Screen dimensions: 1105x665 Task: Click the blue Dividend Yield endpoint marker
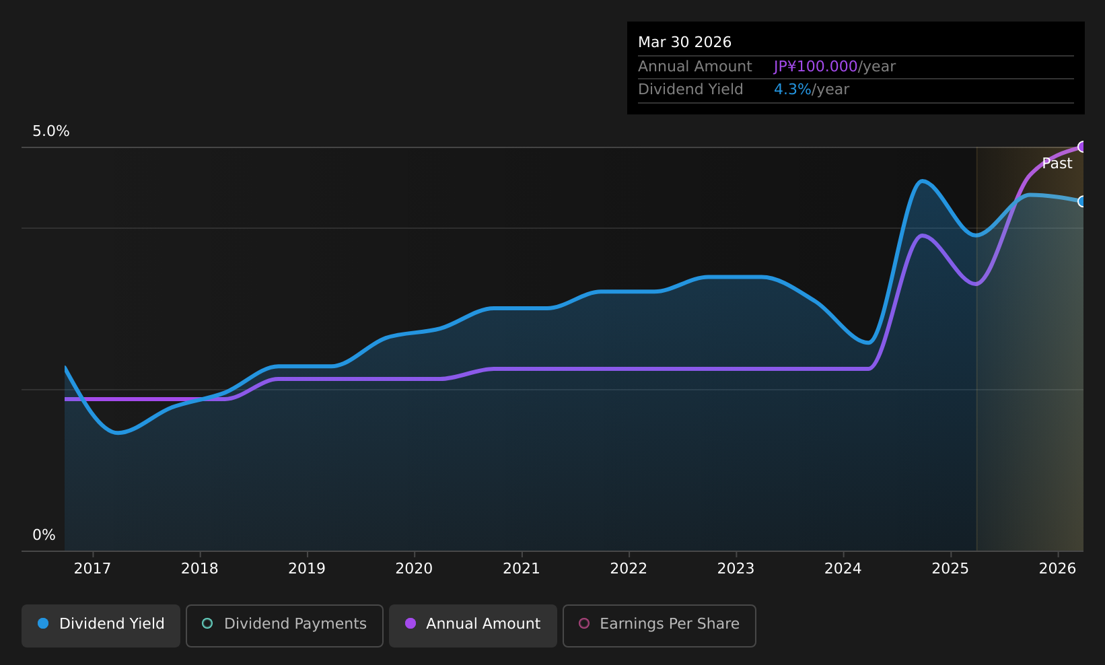tap(1082, 201)
